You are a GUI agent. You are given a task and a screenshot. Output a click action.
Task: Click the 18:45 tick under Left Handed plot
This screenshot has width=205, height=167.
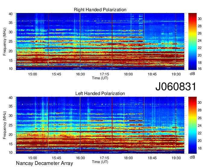[x=152, y=158]
